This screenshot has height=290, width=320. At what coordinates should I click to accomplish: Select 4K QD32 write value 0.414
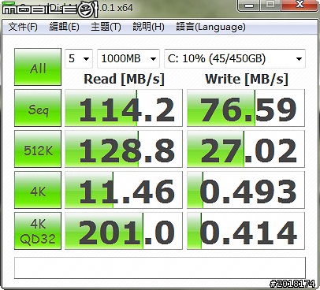tap(246, 231)
